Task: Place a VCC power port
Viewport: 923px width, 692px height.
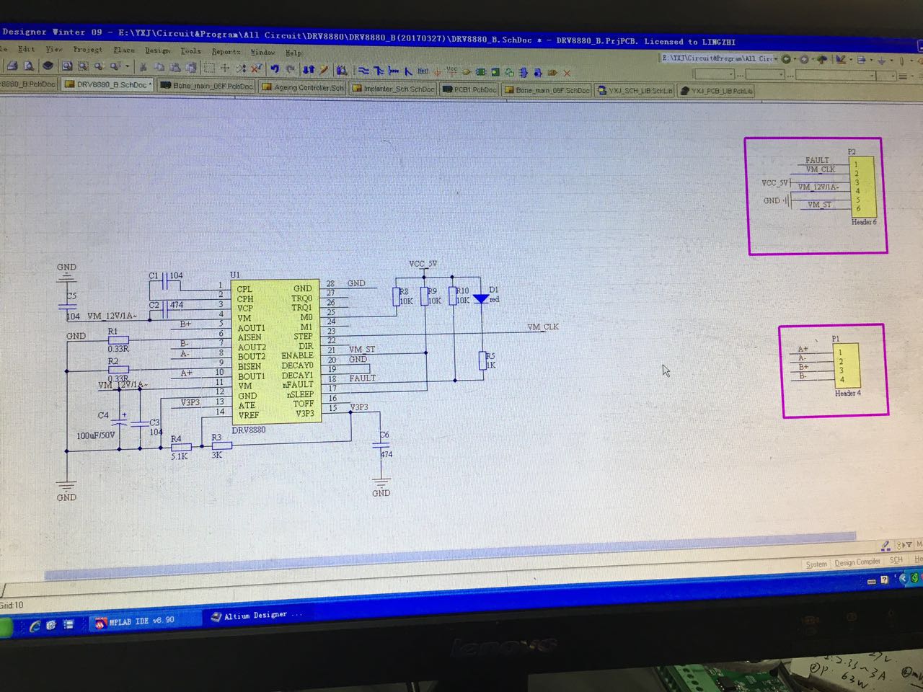Action: click(452, 71)
